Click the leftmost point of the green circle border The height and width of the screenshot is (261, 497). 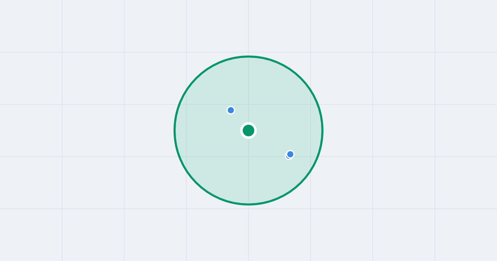175,130
